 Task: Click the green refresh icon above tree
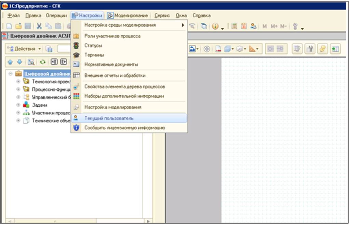[42, 62]
